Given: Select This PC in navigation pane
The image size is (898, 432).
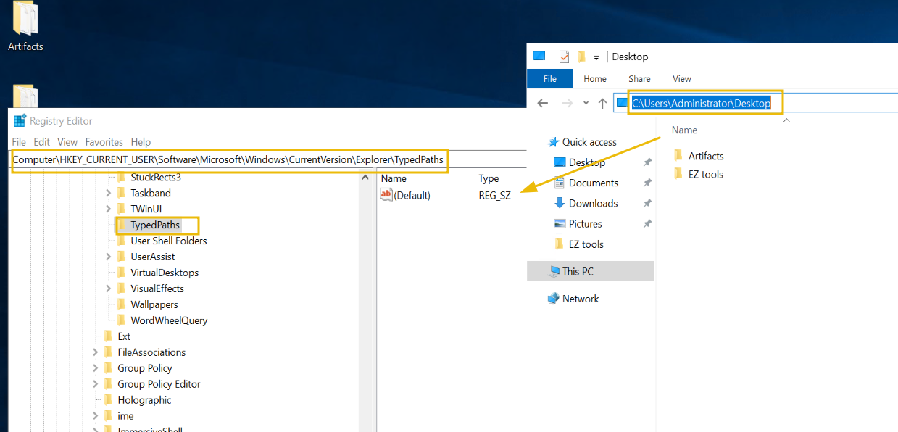Looking at the screenshot, I should 577,271.
